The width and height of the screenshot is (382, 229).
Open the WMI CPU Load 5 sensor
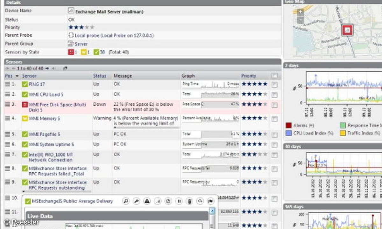point(46,94)
